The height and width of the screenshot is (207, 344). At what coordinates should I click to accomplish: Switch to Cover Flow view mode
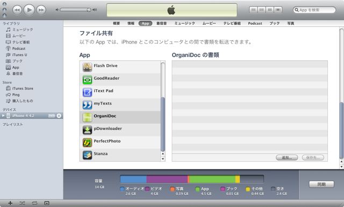(278, 10)
